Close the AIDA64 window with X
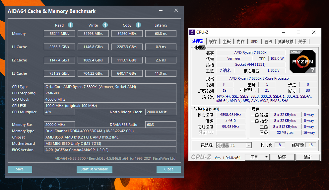Image resolution: width=329 pixels, height=190 pixels. (176, 11)
